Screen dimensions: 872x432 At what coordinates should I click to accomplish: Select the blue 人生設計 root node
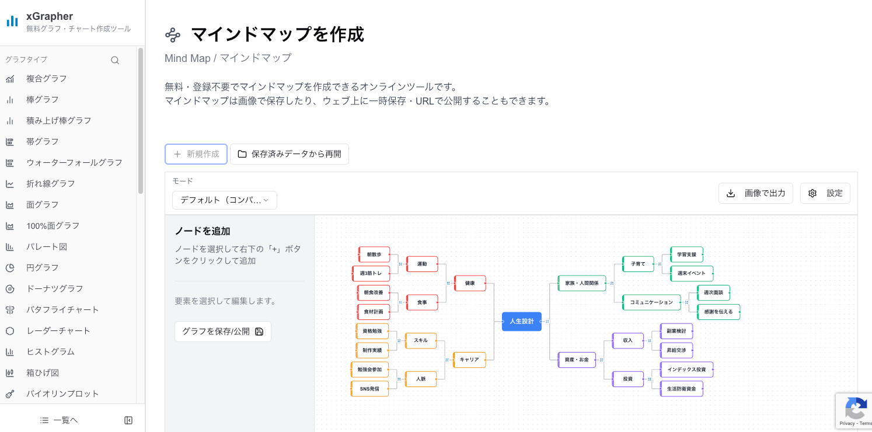tap(521, 321)
